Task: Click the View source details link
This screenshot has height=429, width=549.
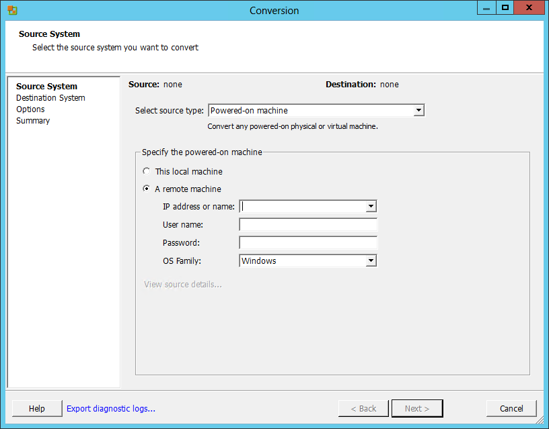Action: coord(183,285)
